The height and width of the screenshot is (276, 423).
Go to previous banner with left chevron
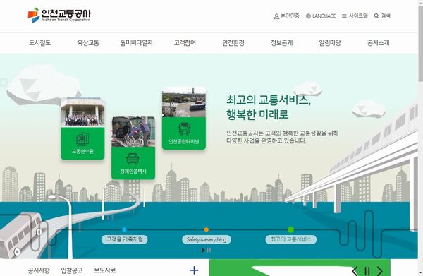(x=355, y=271)
